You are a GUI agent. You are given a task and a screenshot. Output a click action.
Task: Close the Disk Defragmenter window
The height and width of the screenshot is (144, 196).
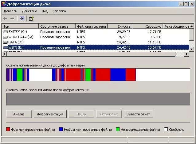point(191,4)
